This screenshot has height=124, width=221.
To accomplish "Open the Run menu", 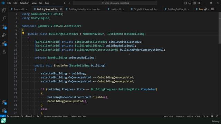I will point(47,3).
